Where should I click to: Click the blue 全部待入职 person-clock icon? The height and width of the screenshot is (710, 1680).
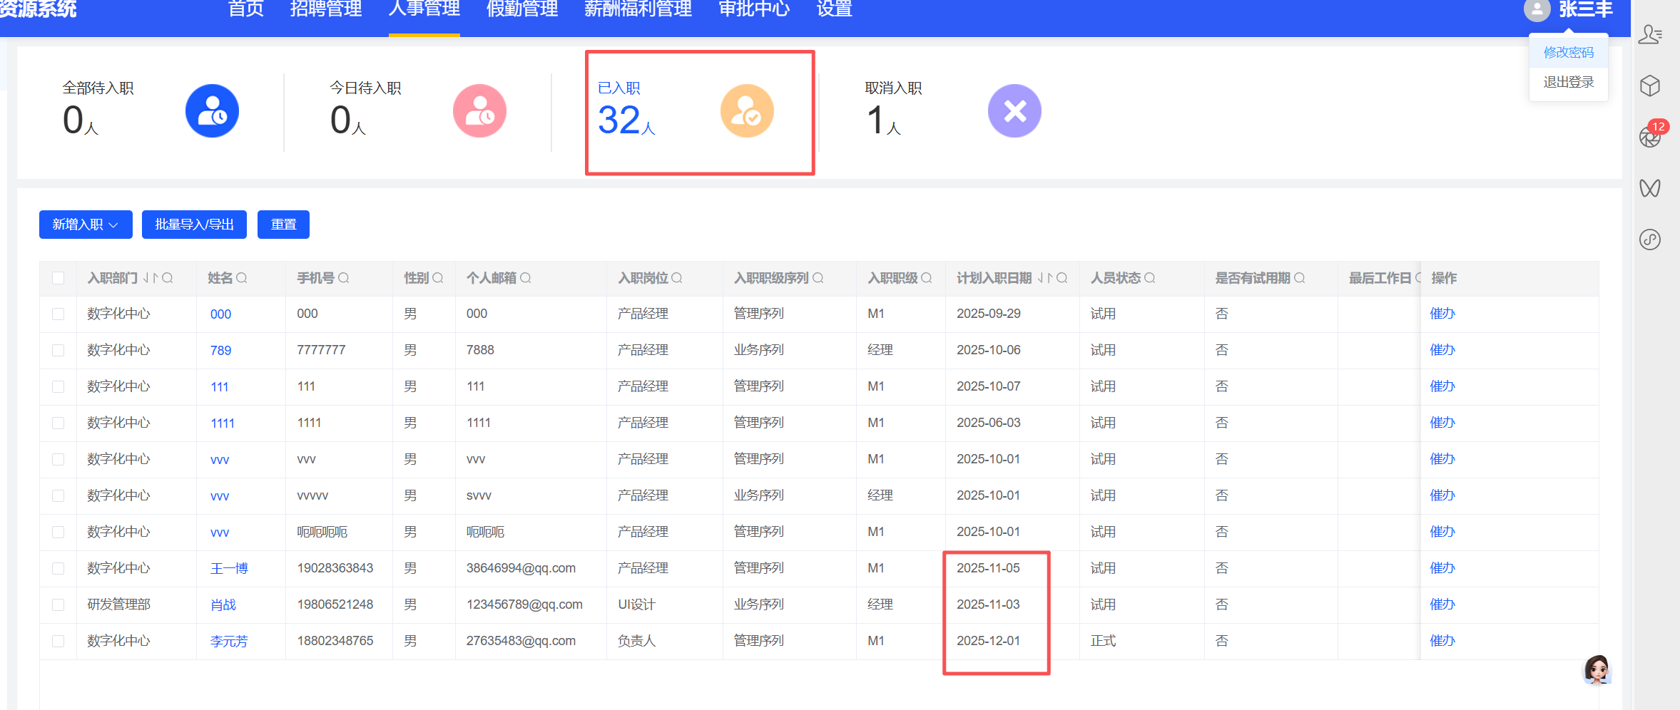[212, 111]
